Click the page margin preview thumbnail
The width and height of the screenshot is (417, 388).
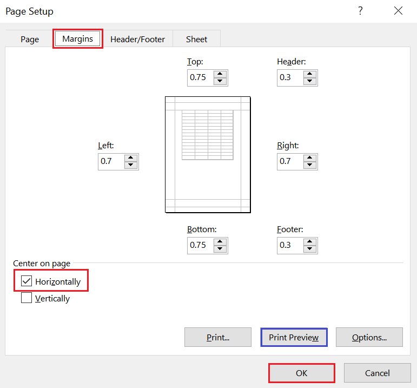[x=208, y=155]
